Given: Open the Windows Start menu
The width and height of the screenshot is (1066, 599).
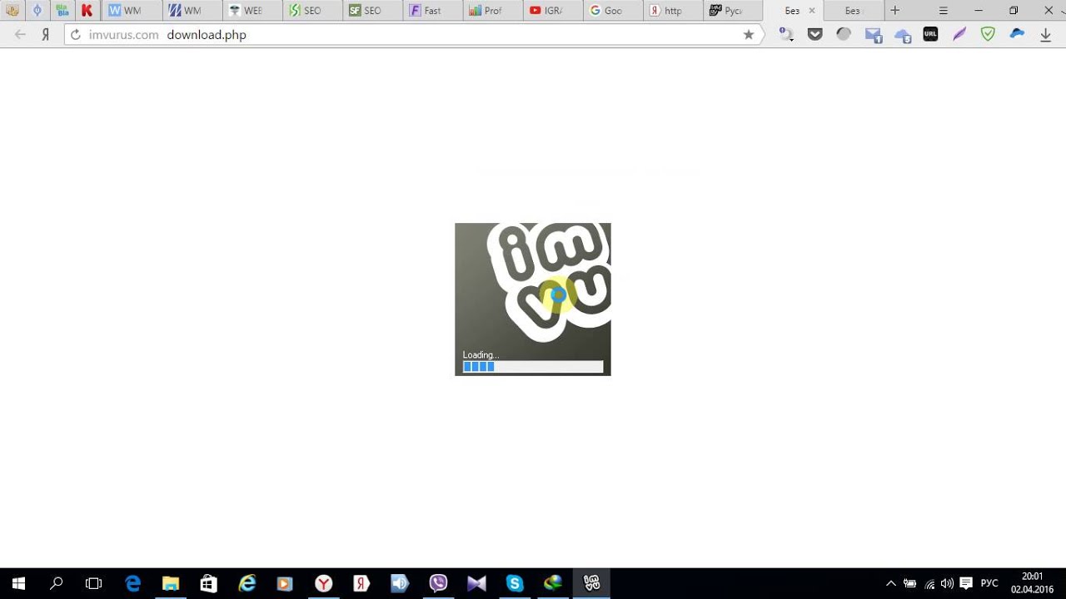Looking at the screenshot, I should 18,583.
